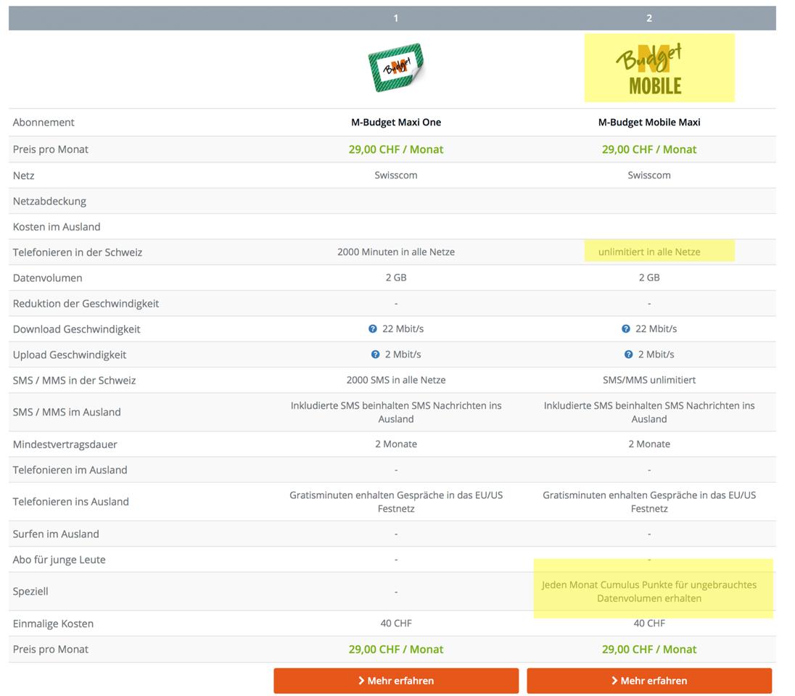Click '2000 SMS in alle Netze' cell
Screen dimensions: 795x696
click(396, 380)
